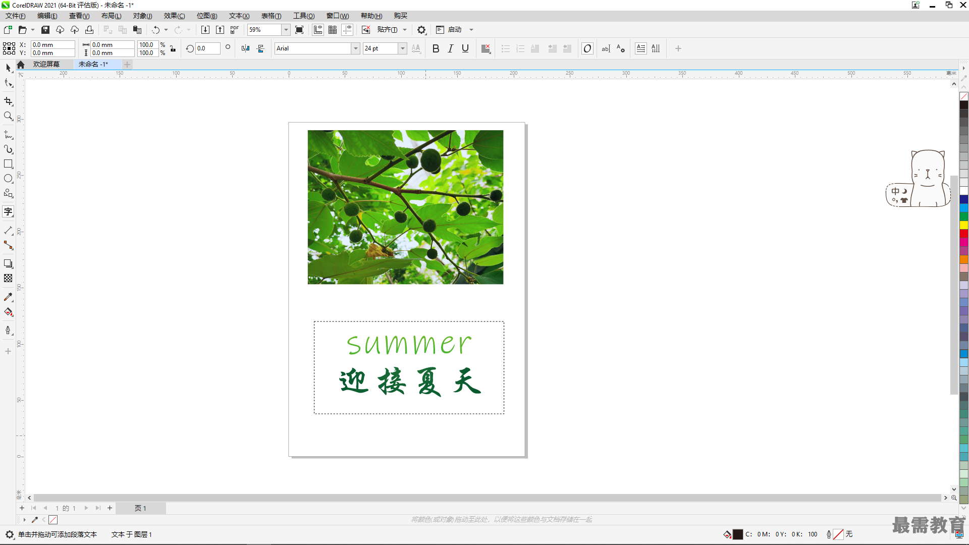Select the Drop Shadow tool

8,264
